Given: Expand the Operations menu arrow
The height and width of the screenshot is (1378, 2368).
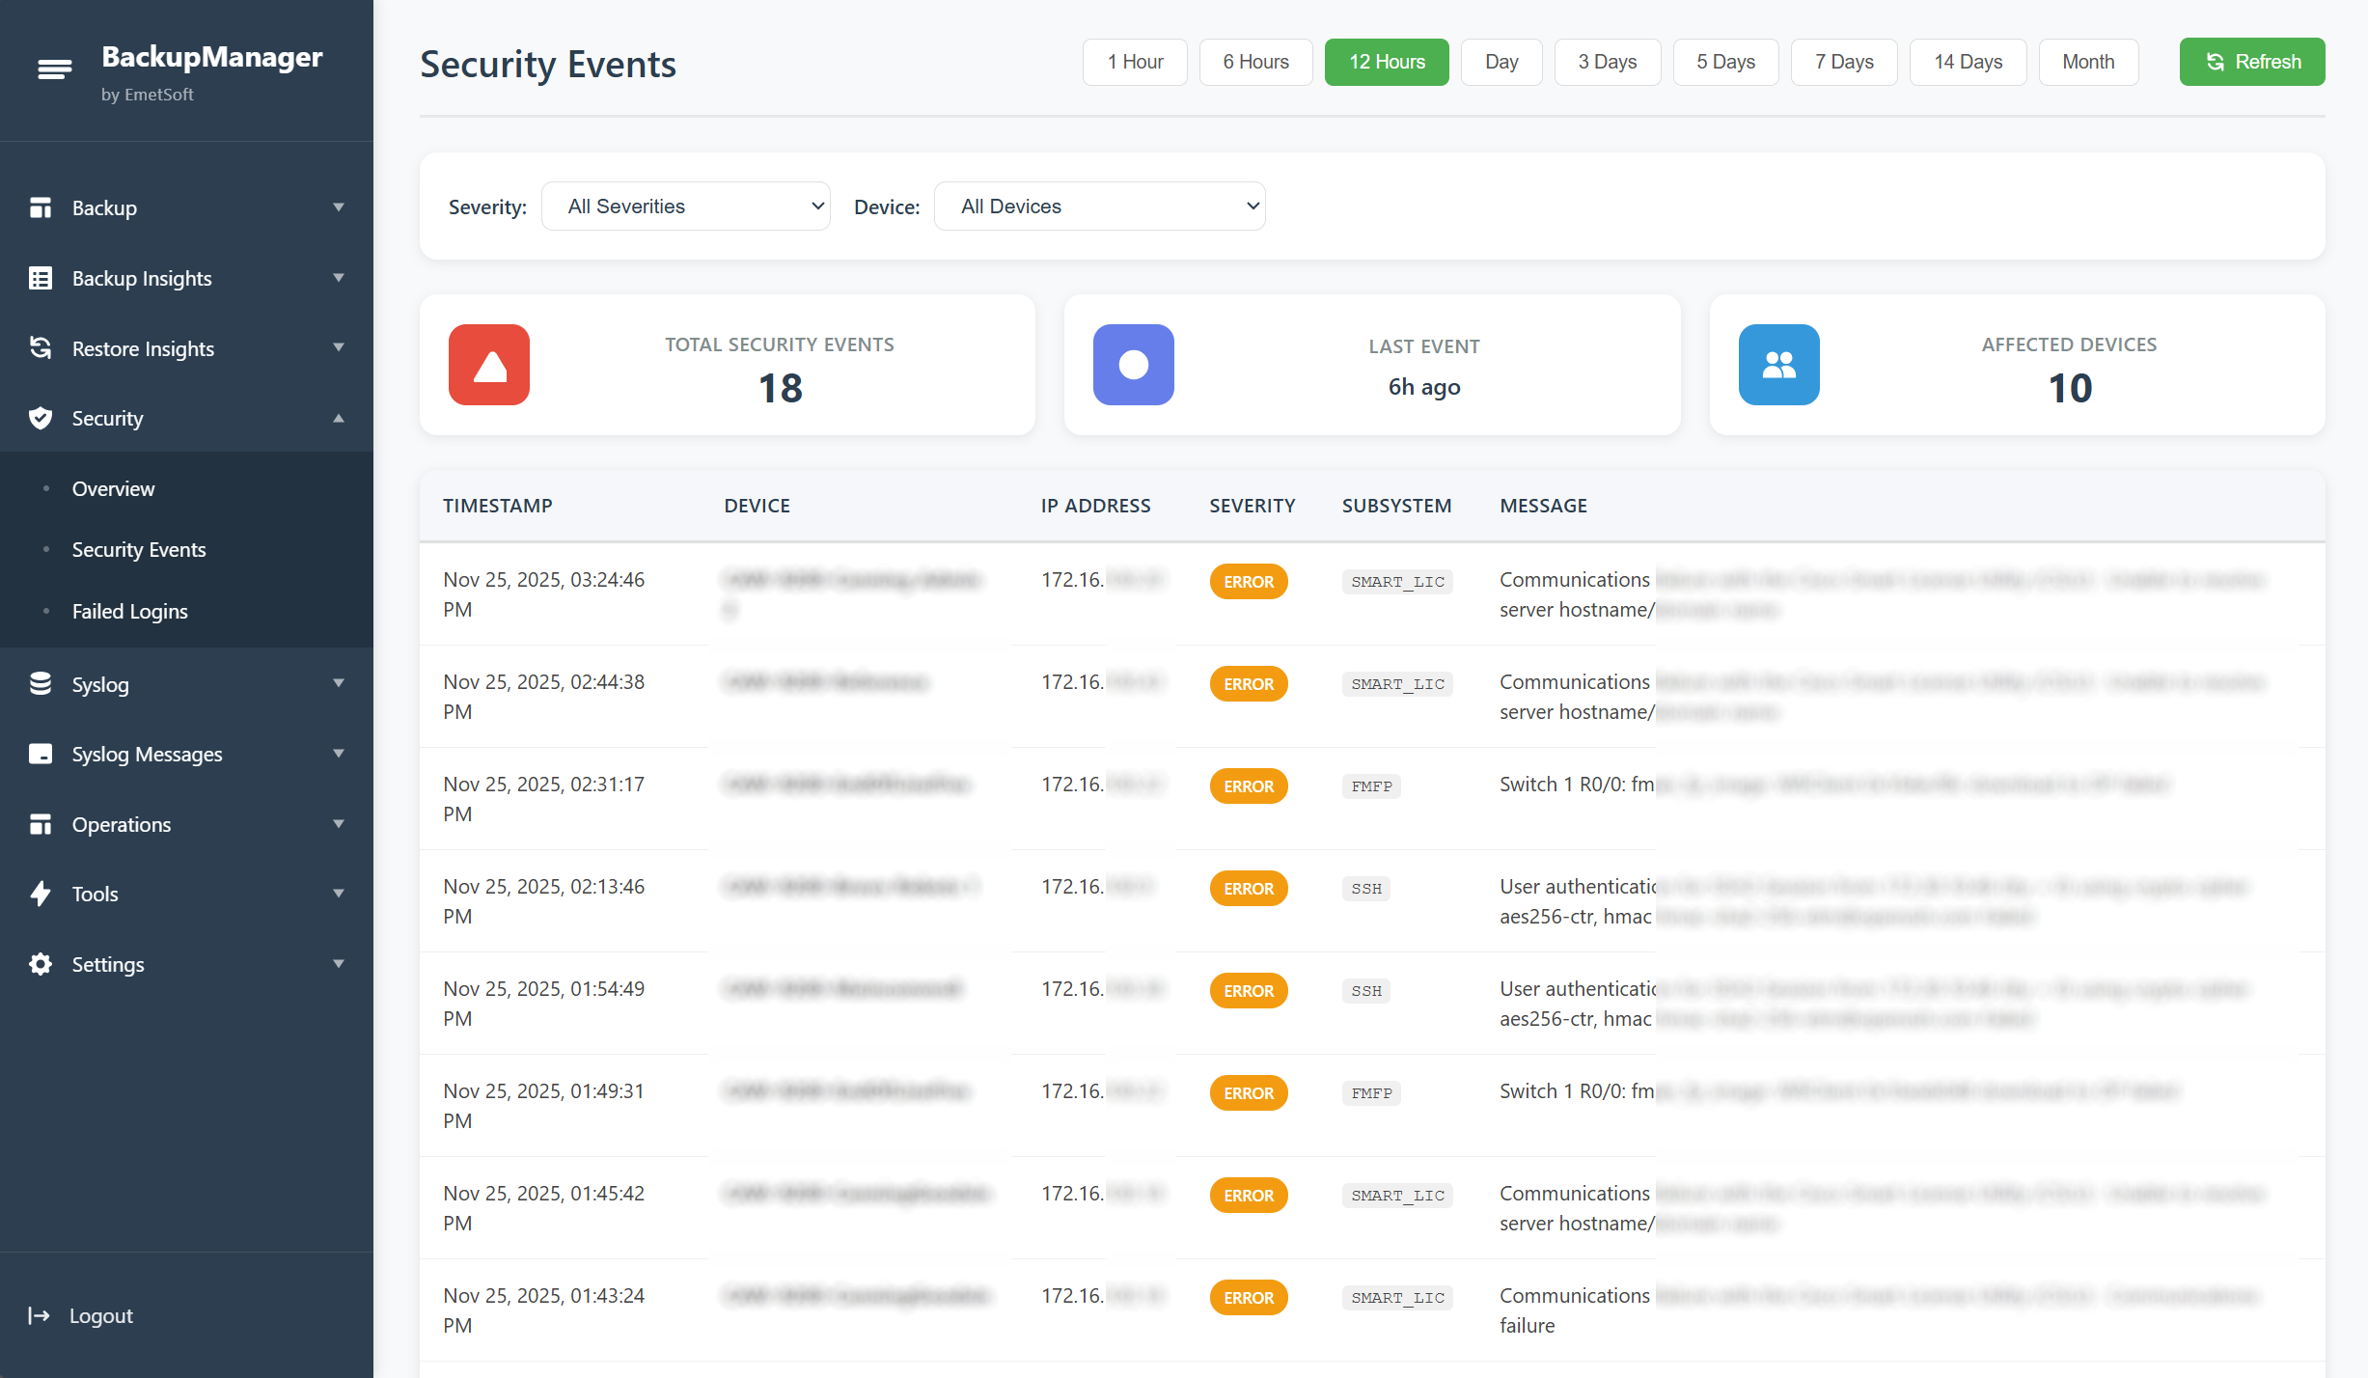Looking at the screenshot, I should (x=339, y=824).
